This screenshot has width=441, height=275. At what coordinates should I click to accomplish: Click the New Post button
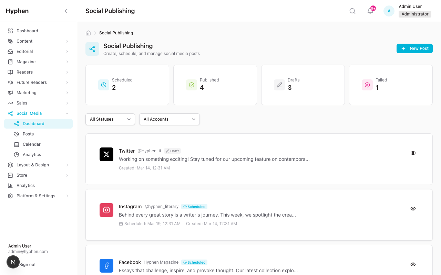414,48
